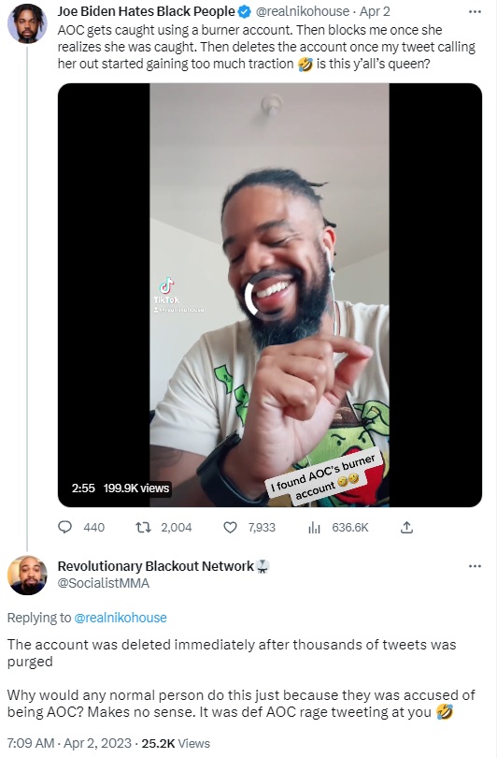Retweet the post using retweet icon
This screenshot has width=497, height=758.
(142, 527)
